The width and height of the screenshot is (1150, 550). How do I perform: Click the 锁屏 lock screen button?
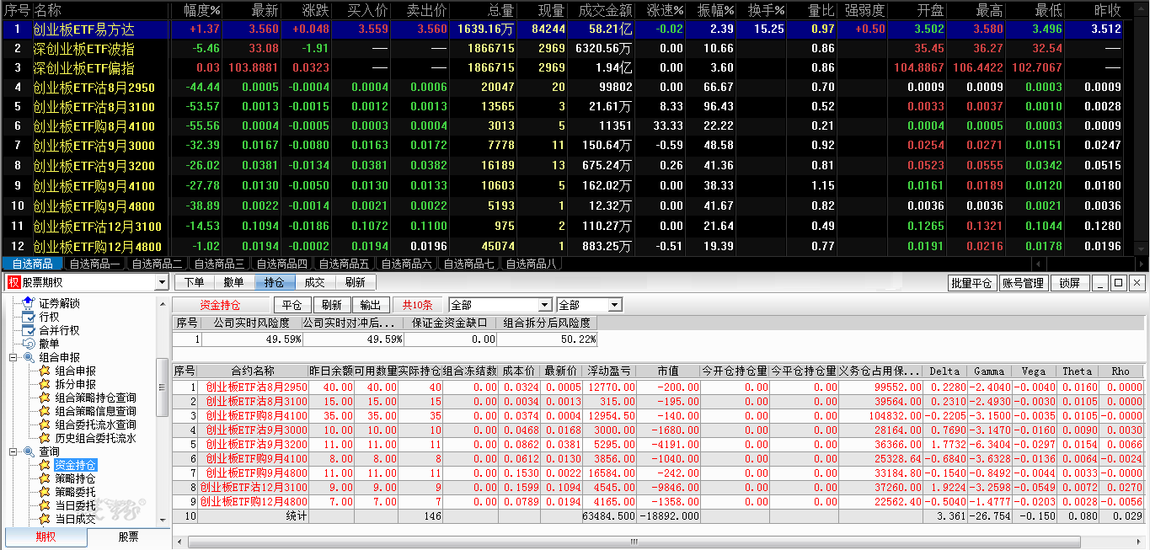tap(1069, 283)
